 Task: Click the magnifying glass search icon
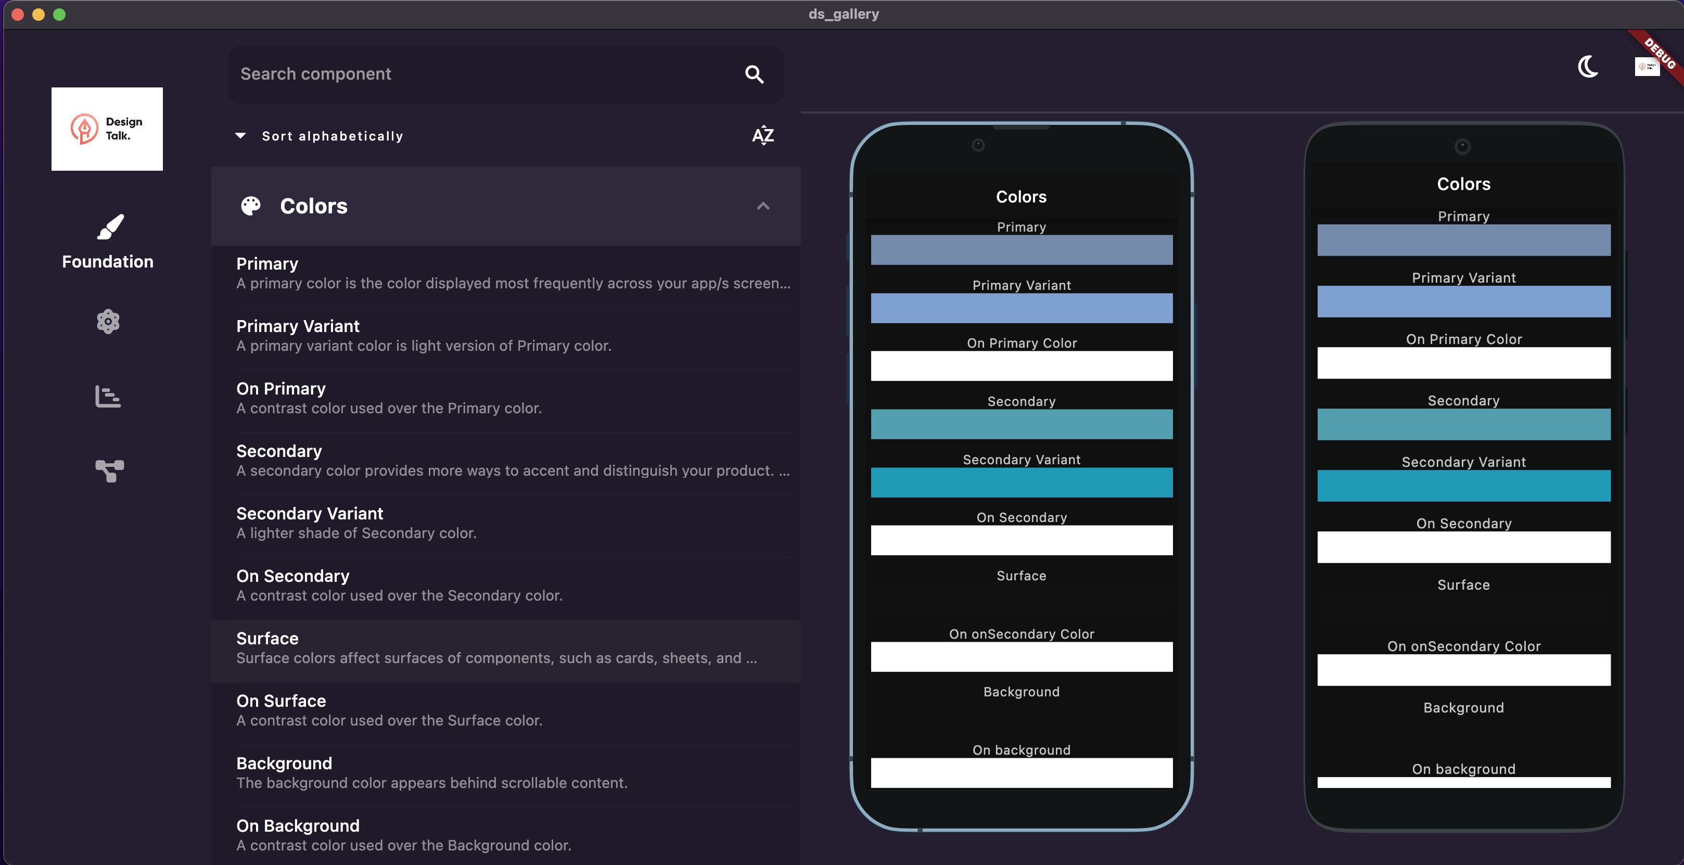coord(755,74)
